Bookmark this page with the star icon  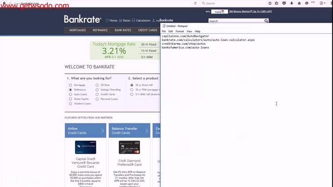pos(270,3)
